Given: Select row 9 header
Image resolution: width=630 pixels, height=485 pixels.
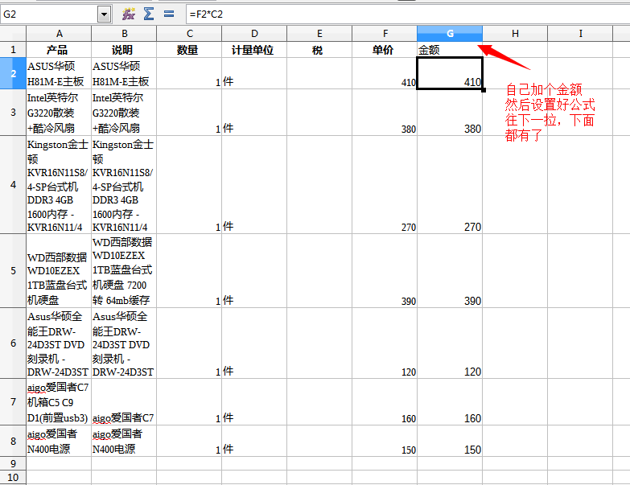Looking at the screenshot, I should click(13, 463).
